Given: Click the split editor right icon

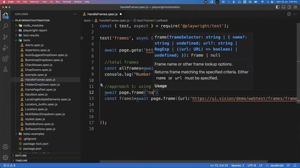Looking at the screenshot, I should 289,14.
